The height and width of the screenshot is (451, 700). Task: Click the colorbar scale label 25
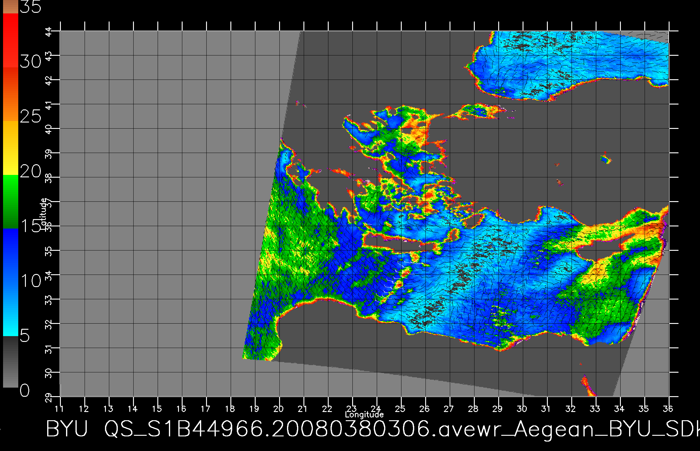click(30, 116)
